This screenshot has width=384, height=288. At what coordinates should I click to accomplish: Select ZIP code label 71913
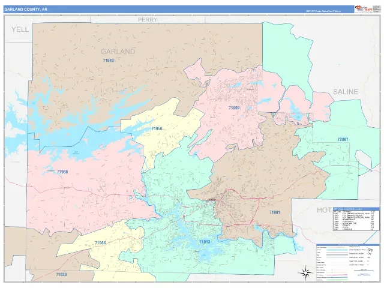205,242
